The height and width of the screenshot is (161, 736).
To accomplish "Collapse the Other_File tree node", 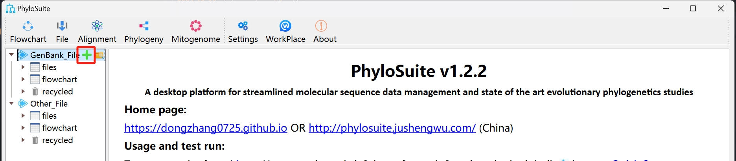I will 11,103.
